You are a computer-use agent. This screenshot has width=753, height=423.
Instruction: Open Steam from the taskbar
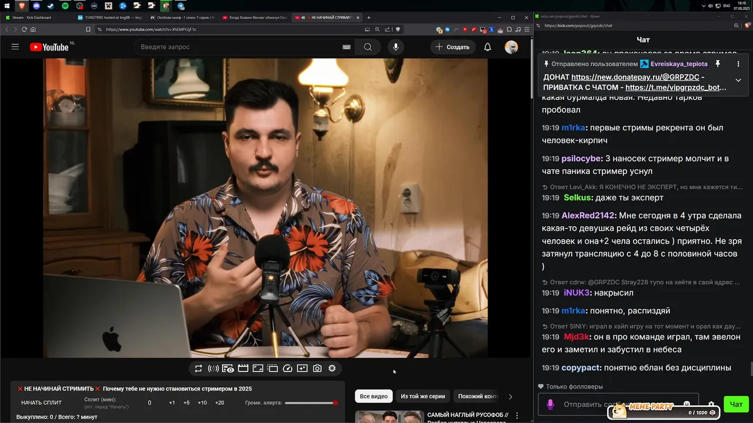point(51,6)
